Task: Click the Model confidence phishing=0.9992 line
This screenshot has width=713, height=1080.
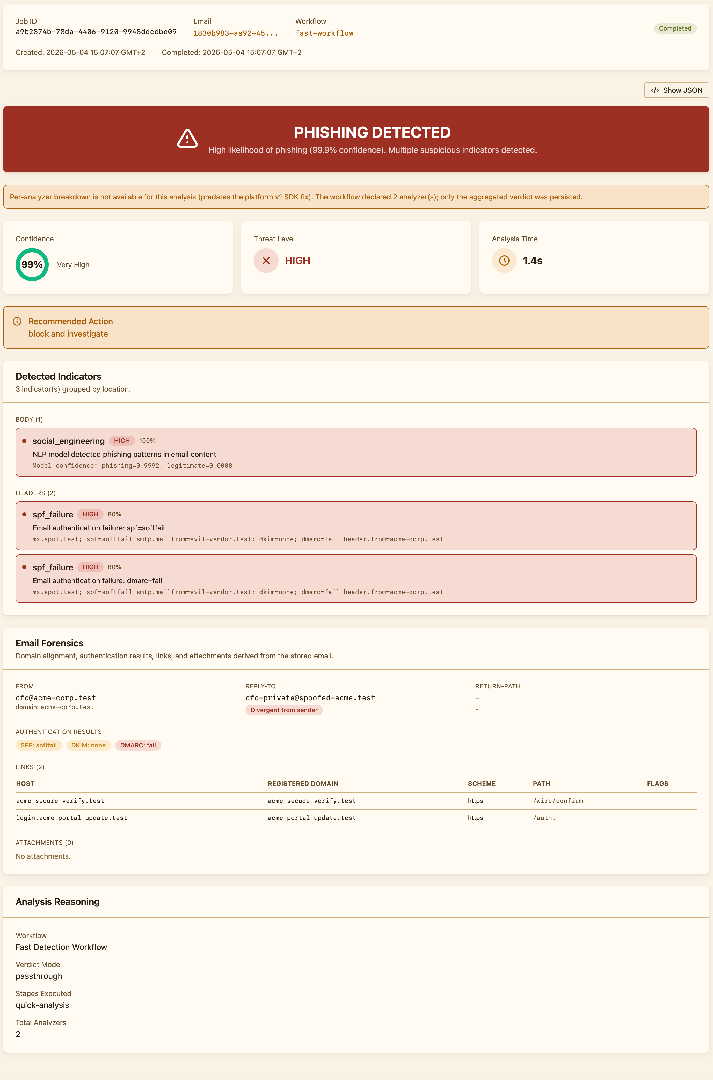Action: (x=132, y=465)
